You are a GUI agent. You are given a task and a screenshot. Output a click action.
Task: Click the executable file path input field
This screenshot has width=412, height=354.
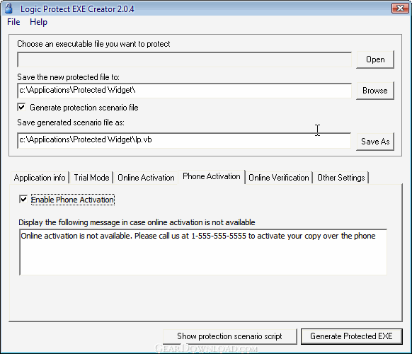pyautogui.click(x=184, y=59)
